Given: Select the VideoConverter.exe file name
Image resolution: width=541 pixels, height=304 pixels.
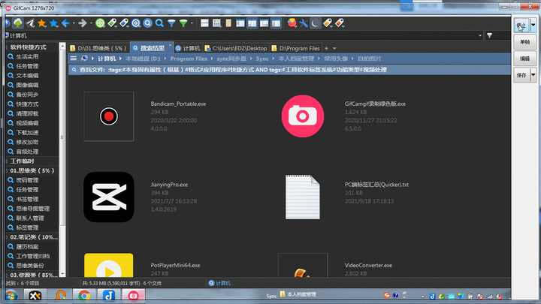Looking at the screenshot, I should tap(368, 266).
